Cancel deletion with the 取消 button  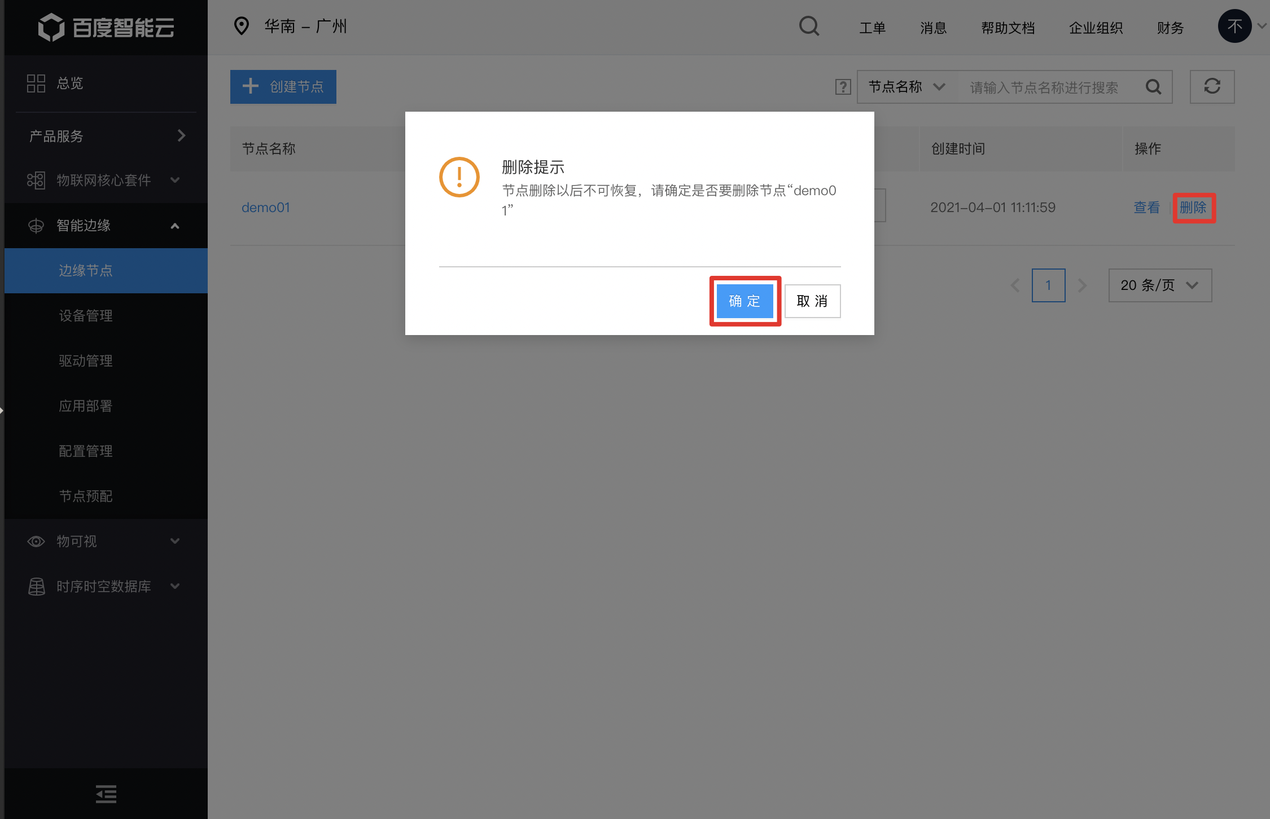click(x=812, y=301)
